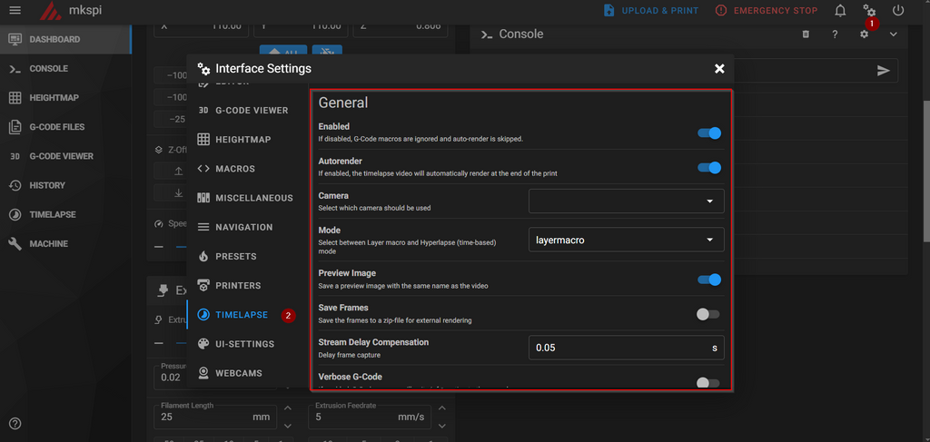The width and height of the screenshot is (930, 442).
Task: Click the help icon at sidebar bottom
Action: [x=15, y=424]
